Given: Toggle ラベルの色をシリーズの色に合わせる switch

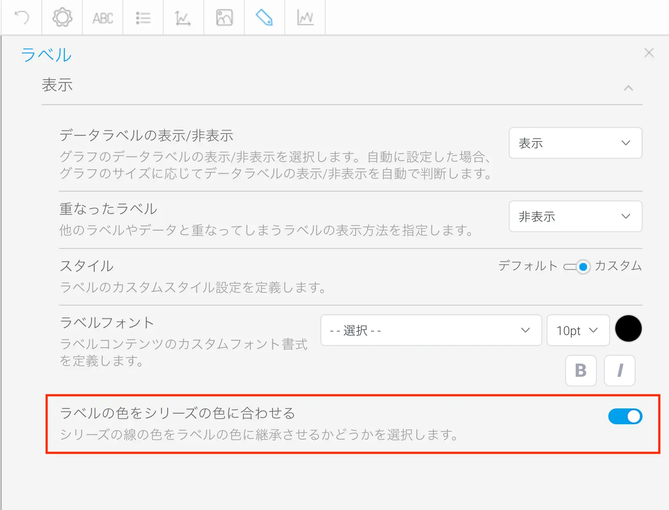Looking at the screenshot, I should coord(625,416).
